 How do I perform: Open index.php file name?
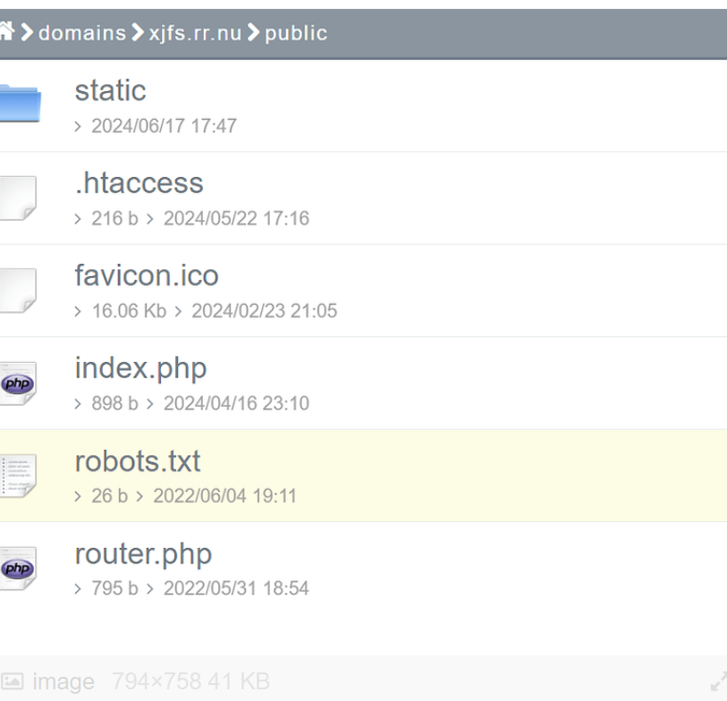coord(140,367)
